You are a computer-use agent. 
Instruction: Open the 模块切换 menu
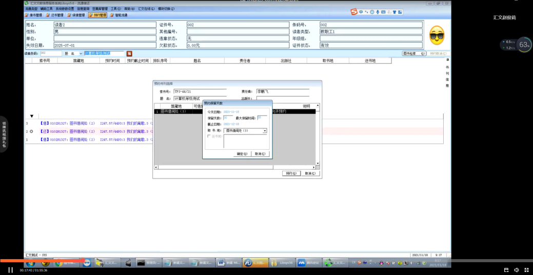click(x=167, y=9)
